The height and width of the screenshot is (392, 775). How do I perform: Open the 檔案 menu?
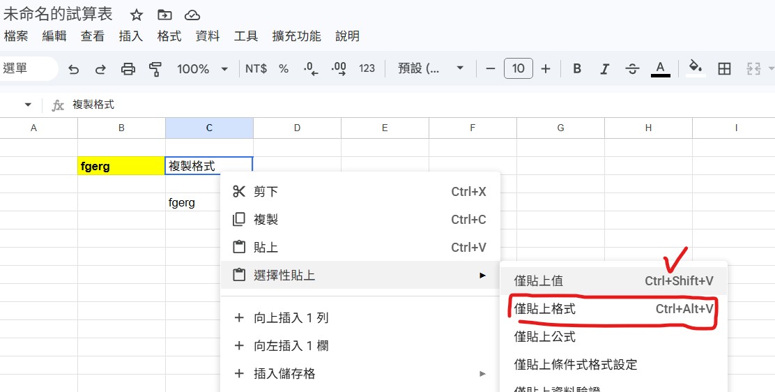pos(16,36)
